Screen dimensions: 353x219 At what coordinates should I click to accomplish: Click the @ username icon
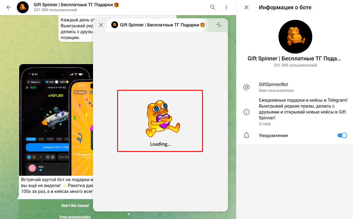(246, 87)
